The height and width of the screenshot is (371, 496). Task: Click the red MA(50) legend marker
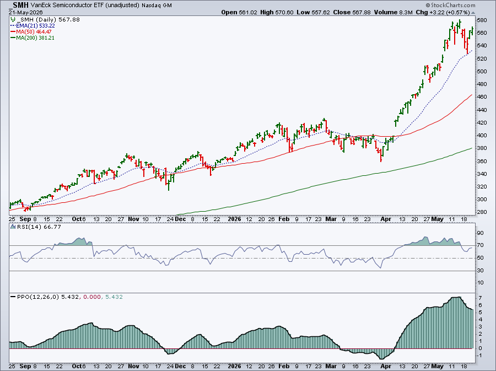13,31
